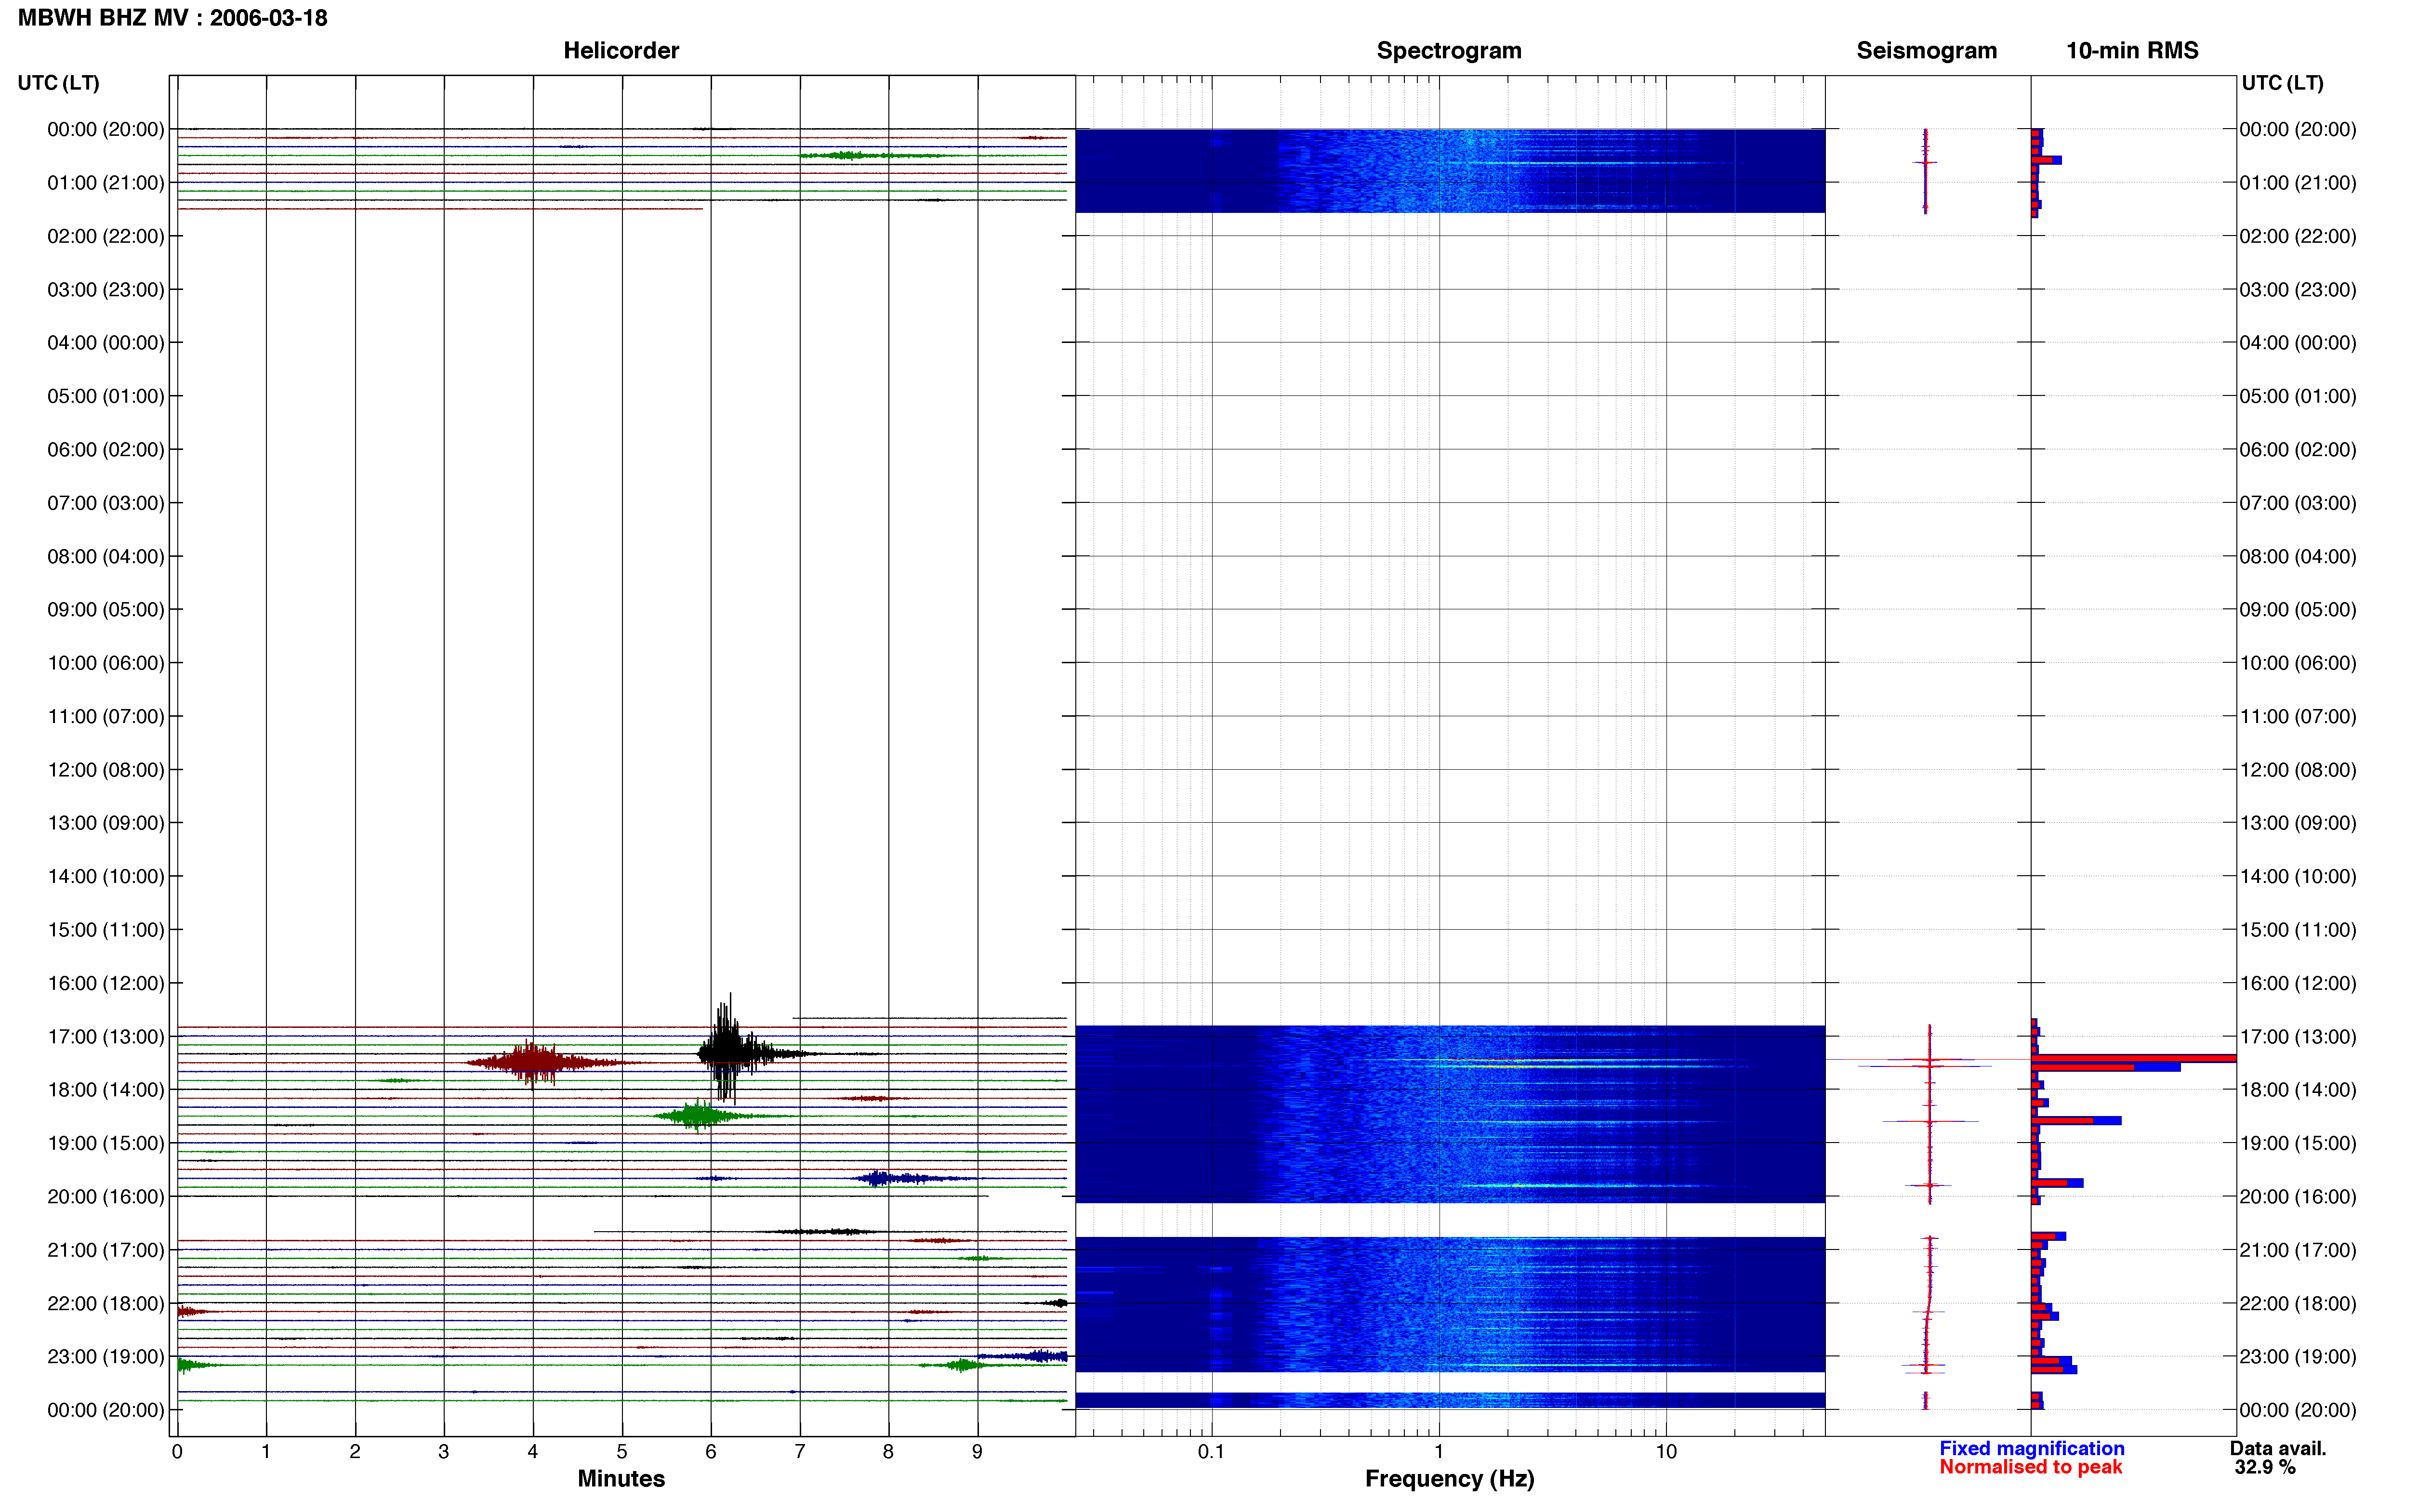2418x1512 pixels.
Task: Click the left '20:00 (16:00)' time label
Action: point(106,1197)
